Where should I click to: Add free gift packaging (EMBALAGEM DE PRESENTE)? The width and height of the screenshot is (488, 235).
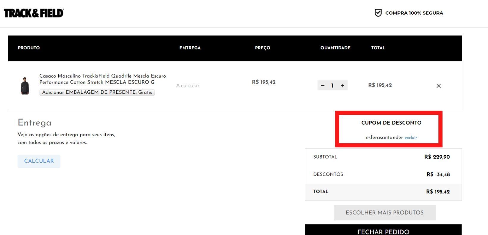click(x=97, y=92)
